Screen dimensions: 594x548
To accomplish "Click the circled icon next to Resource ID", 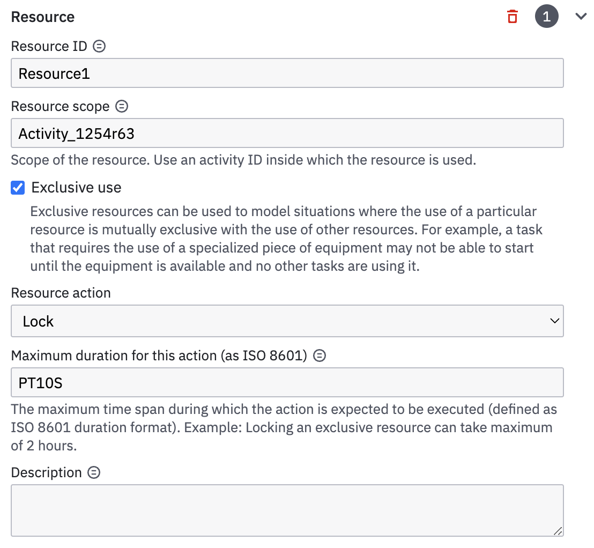I will pos(99,46).
